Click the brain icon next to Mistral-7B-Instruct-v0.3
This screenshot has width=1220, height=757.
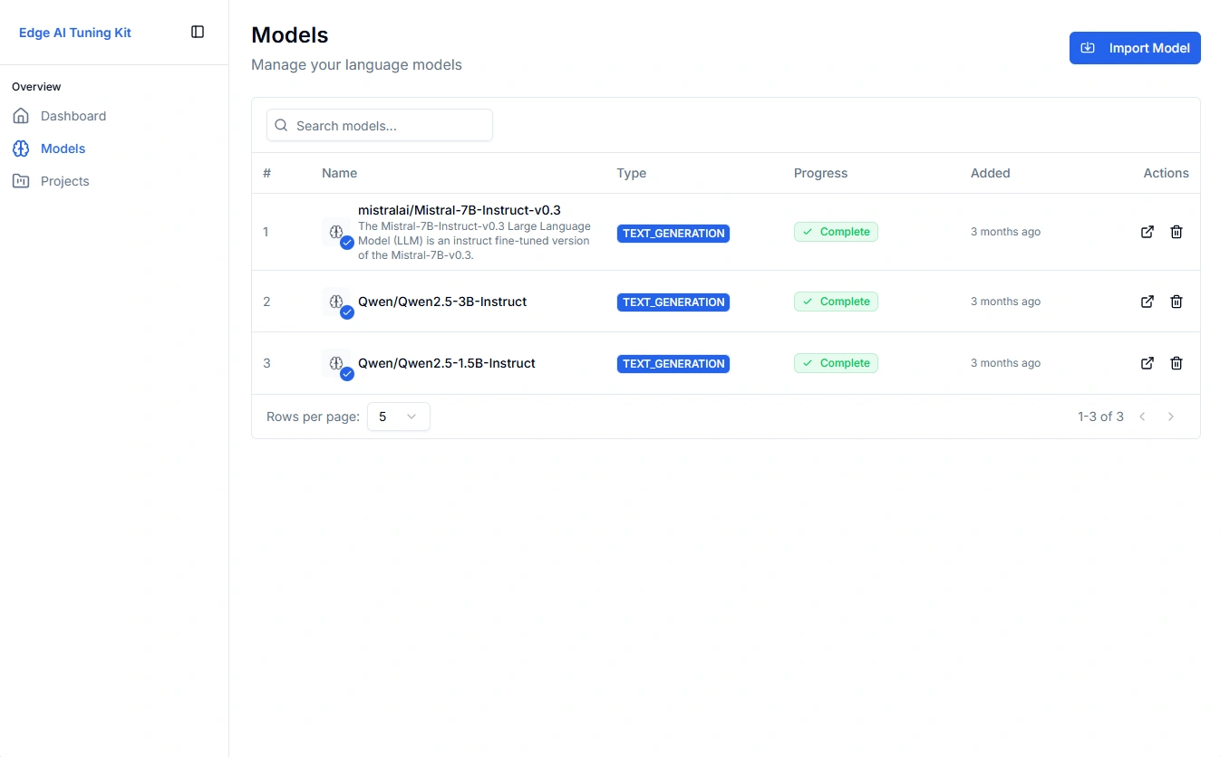pyautogui.click(x=336, y=231)
